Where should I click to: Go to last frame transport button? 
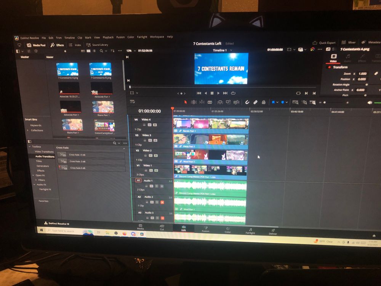pos(225,93)
